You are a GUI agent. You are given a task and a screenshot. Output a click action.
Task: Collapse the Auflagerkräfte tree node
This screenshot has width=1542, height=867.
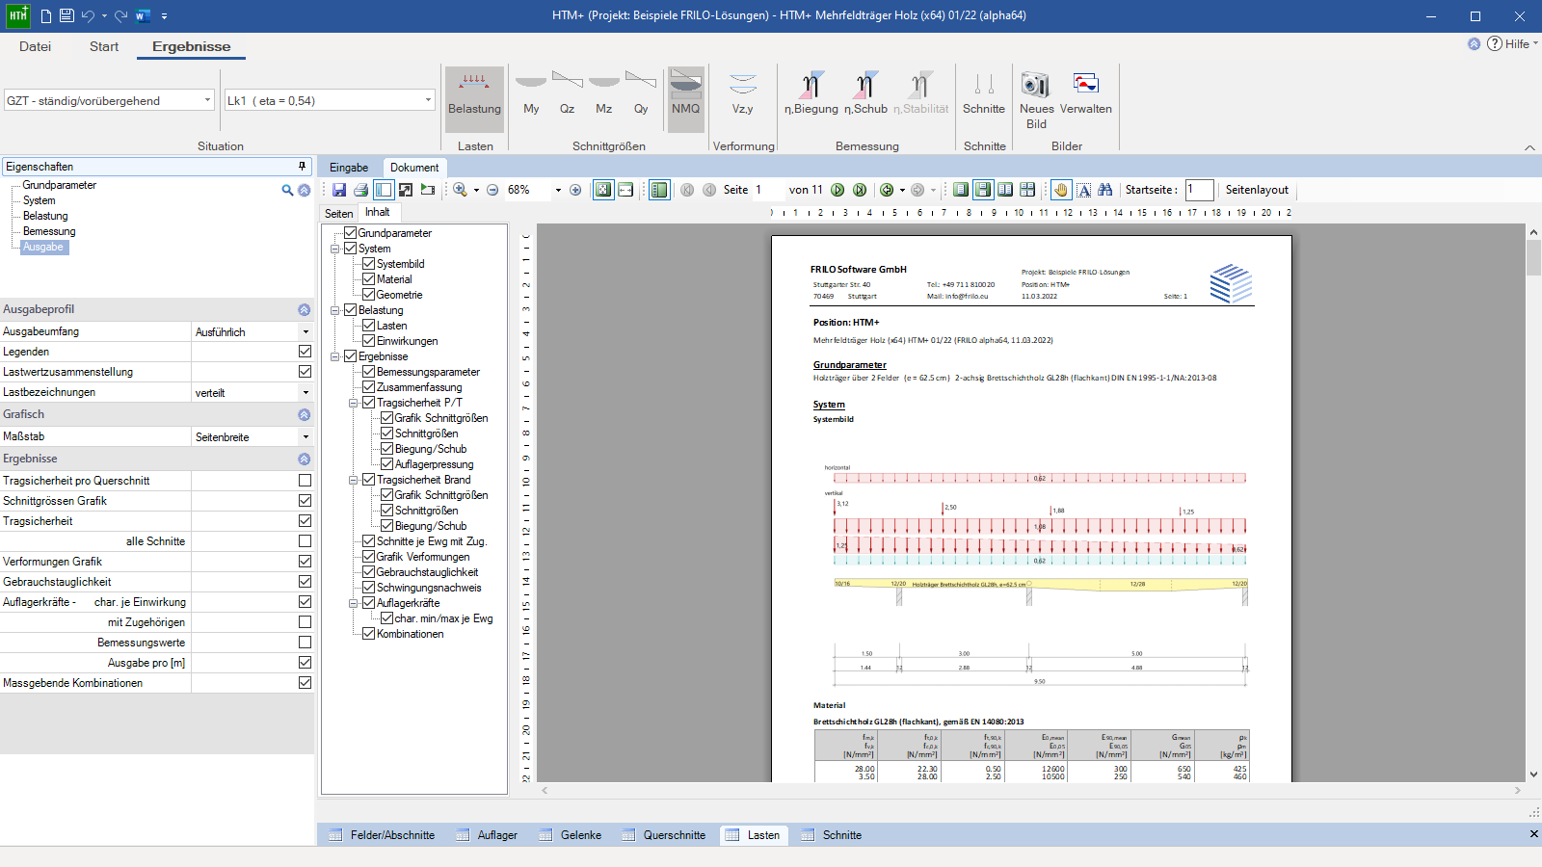(x=353, y=603)
